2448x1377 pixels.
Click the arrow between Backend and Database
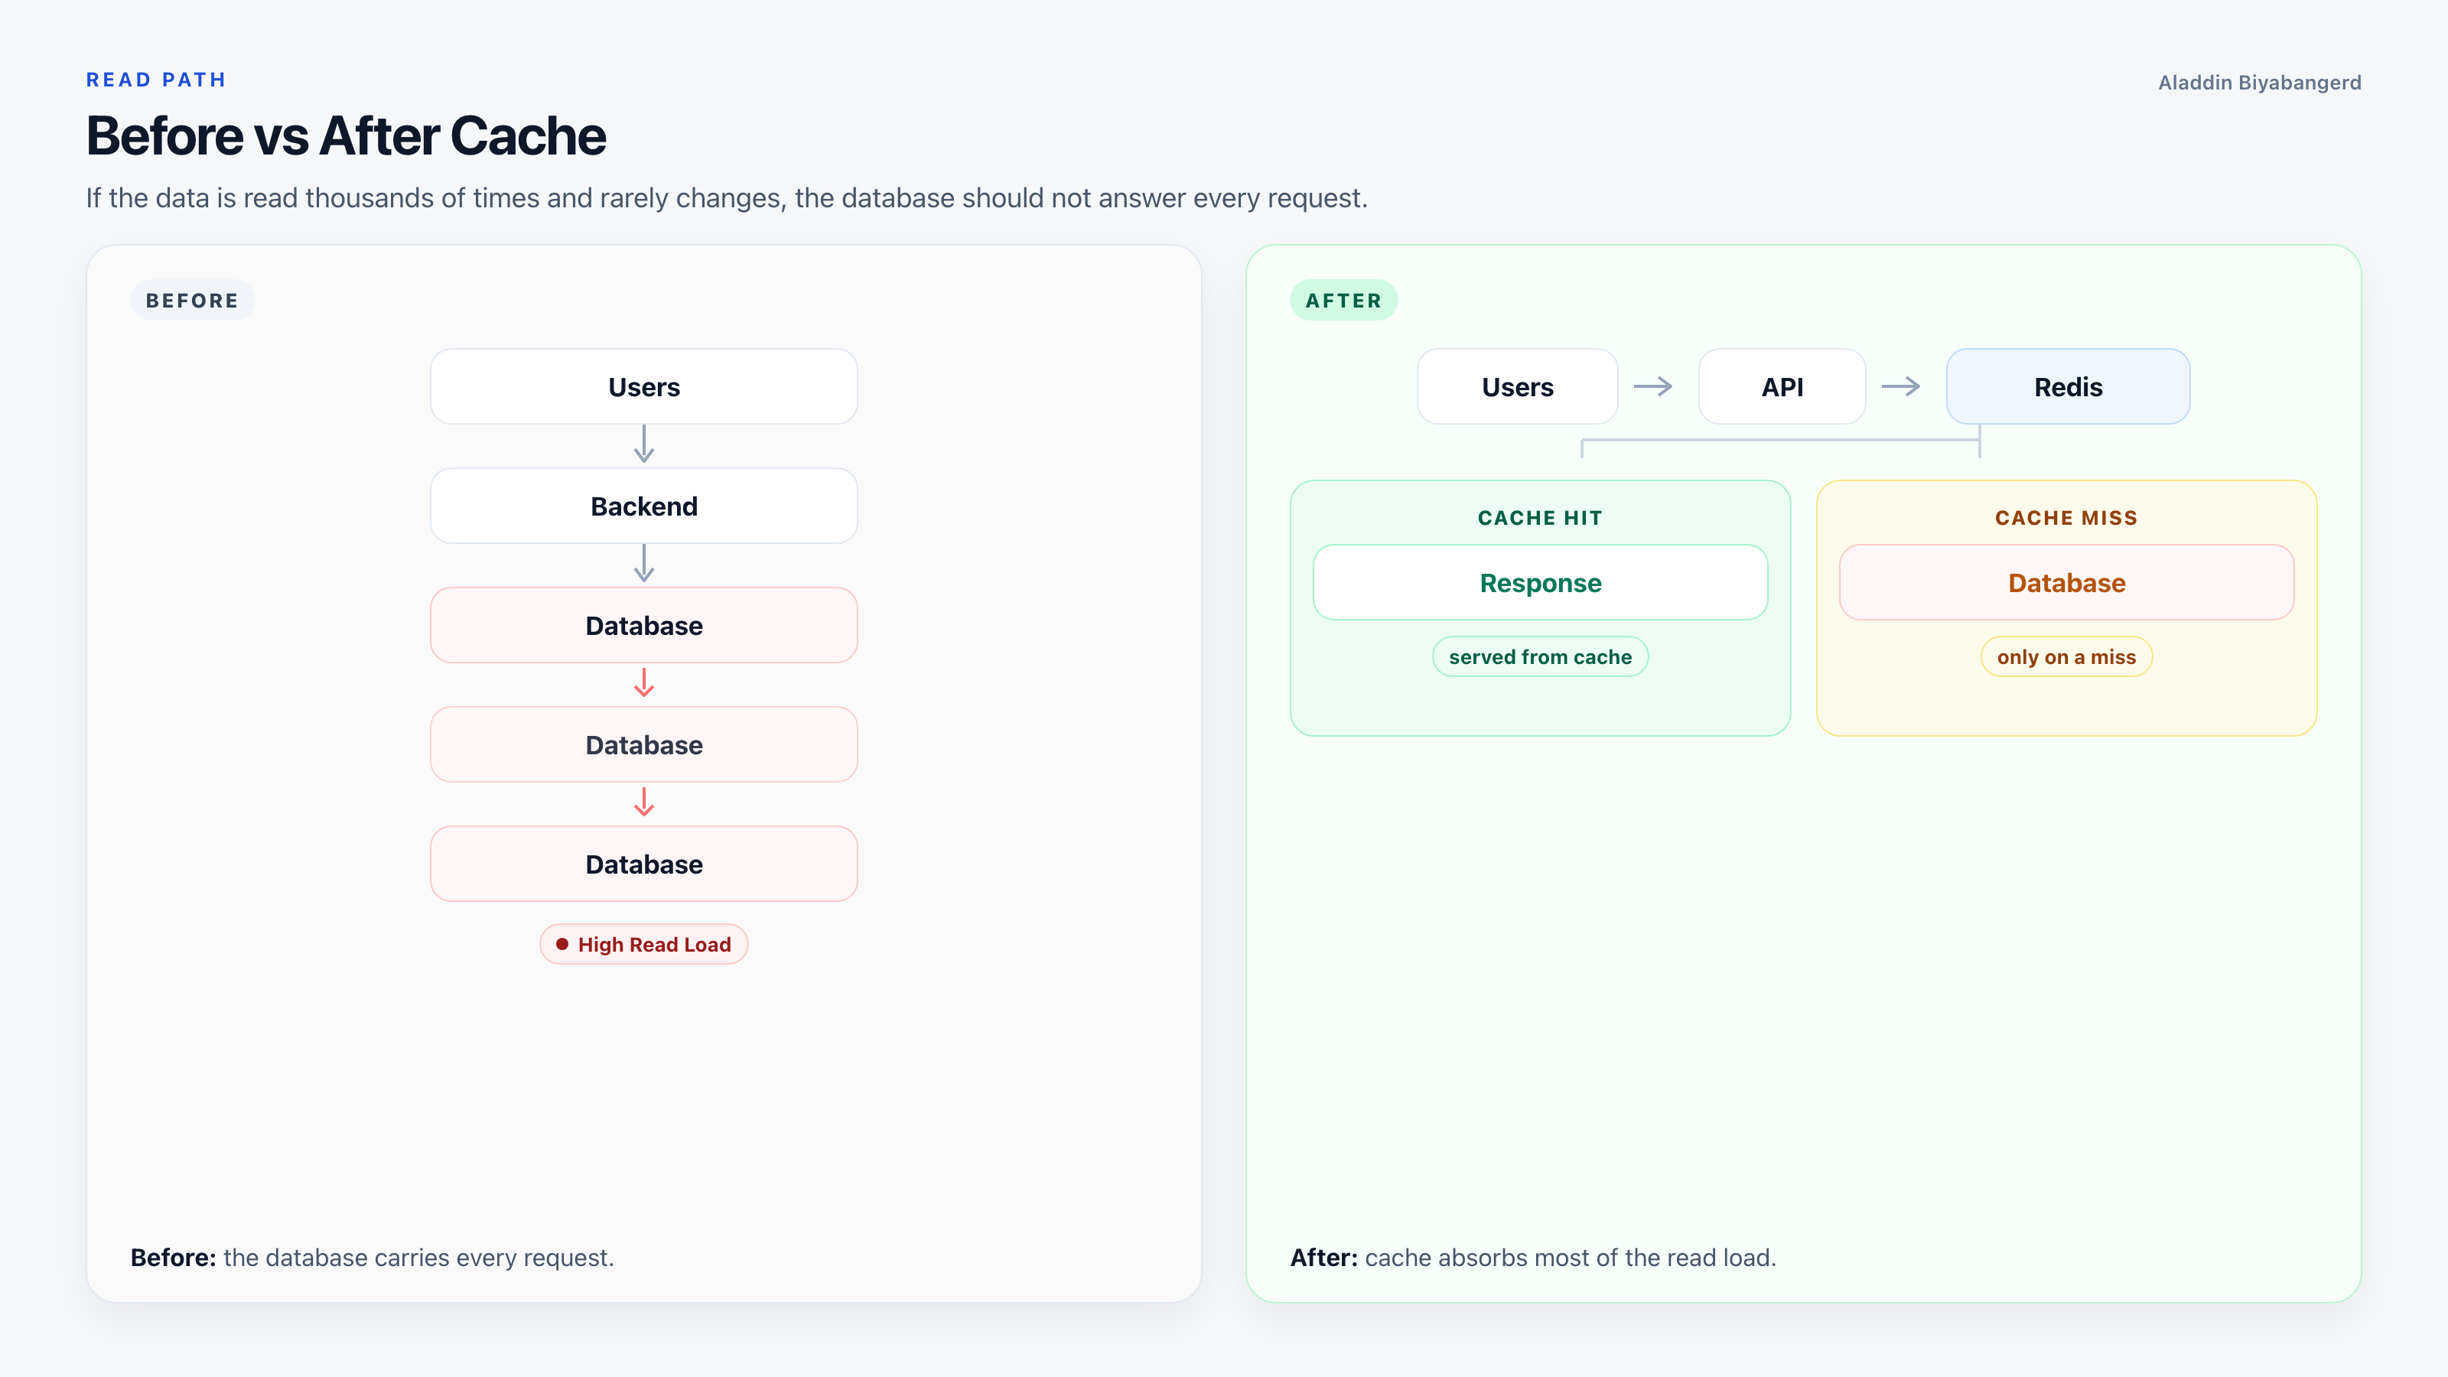(644, 564)
